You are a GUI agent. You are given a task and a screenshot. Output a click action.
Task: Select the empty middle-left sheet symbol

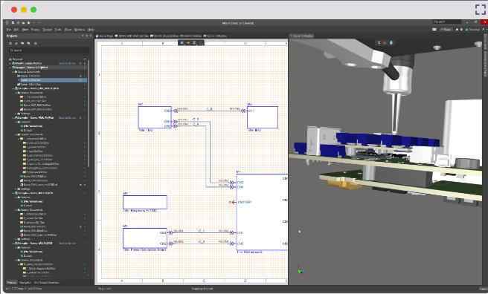click(145, 202)
